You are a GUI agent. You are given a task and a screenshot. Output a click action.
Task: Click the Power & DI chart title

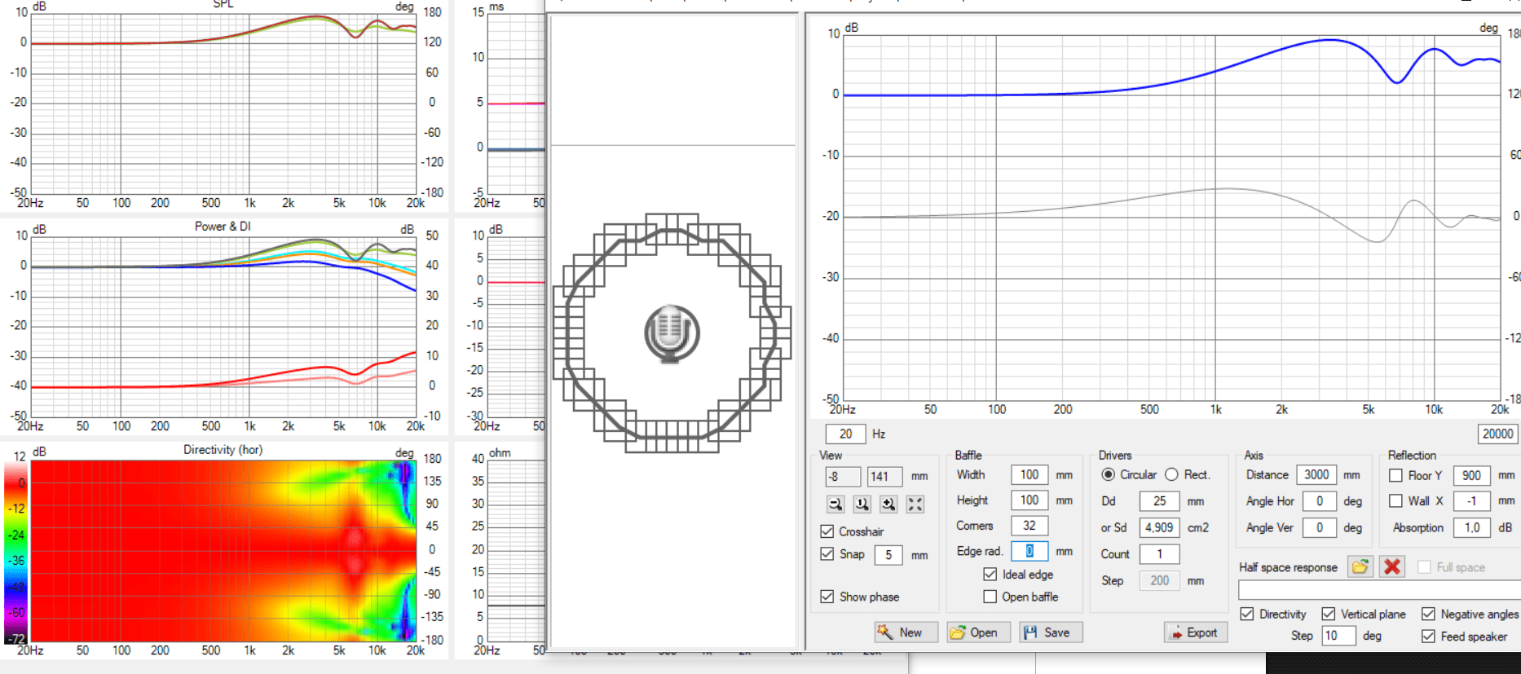coord(223,227)
